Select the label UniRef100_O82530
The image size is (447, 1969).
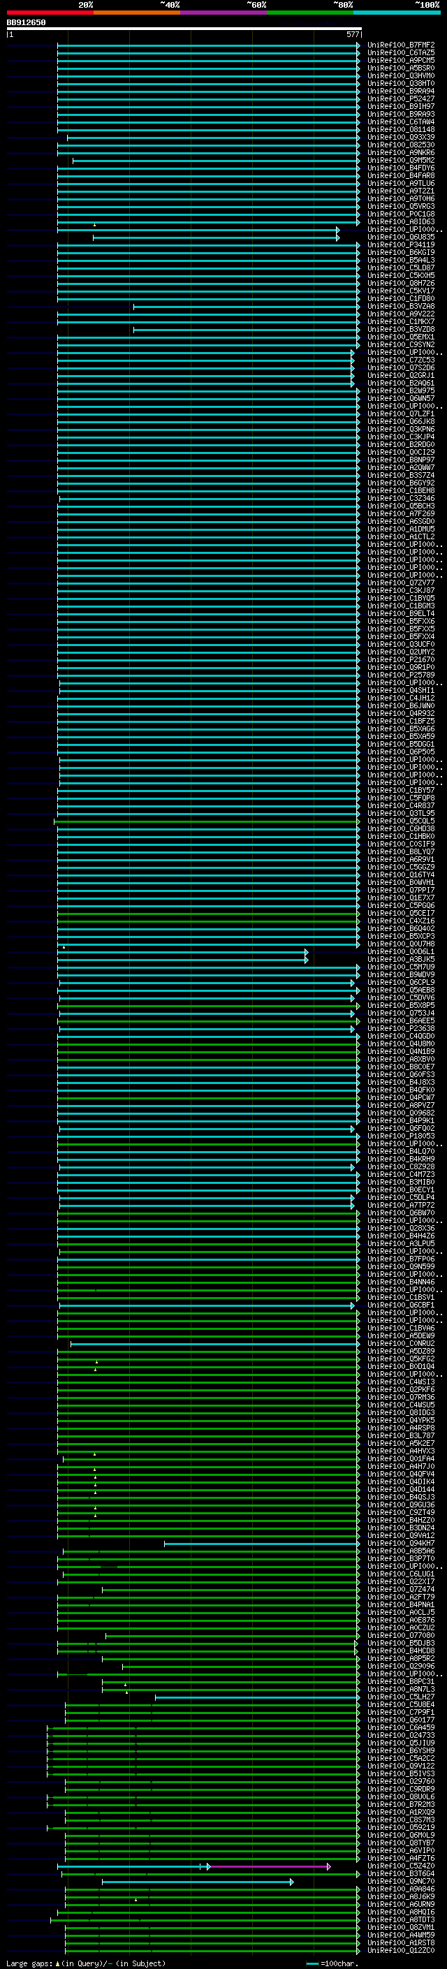401,145
